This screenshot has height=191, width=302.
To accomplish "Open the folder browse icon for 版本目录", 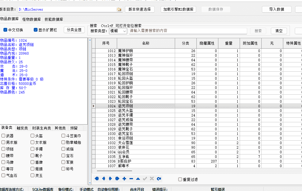I will 119,9.
